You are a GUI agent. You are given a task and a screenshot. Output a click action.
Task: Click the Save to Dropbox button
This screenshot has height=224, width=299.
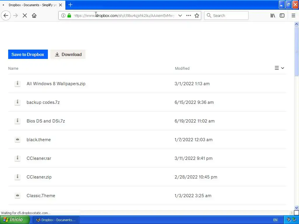point(28,54)
